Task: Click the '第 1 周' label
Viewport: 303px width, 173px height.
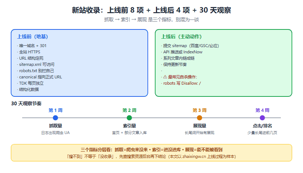Action: point(55,110)
